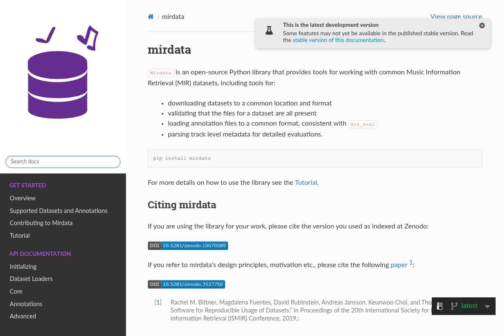This screenshot has width=504, height=336.
Task: Open Contributing to Mirdata page
Action: point(41,223)
